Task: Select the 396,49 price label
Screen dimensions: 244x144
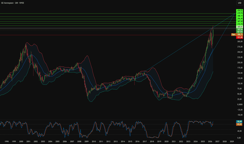Action: 240,19
